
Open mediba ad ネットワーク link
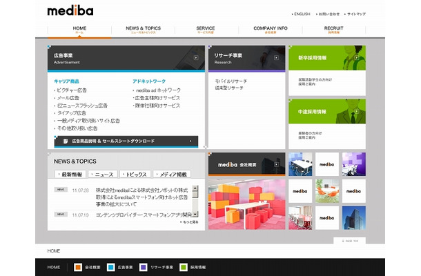pos(158,90)
